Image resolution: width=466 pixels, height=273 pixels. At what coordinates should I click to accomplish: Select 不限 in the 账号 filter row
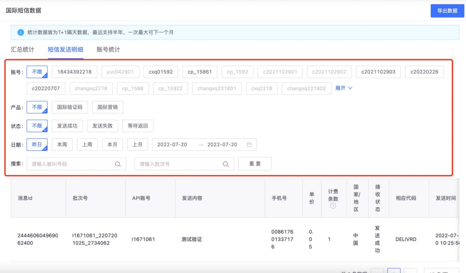37,72
